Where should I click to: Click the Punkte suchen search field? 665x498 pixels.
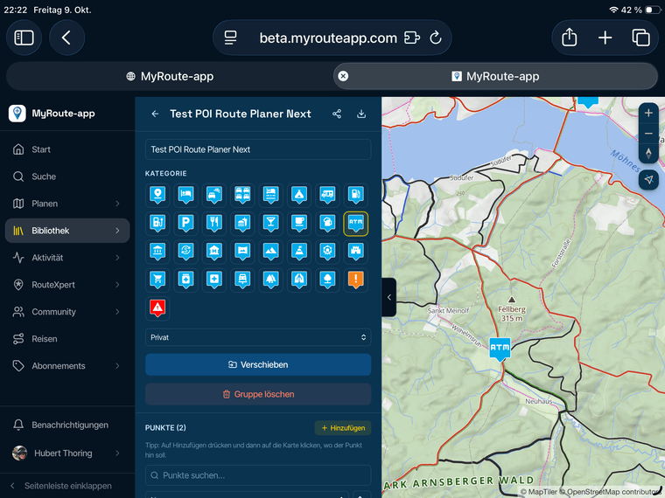point(258,475)
